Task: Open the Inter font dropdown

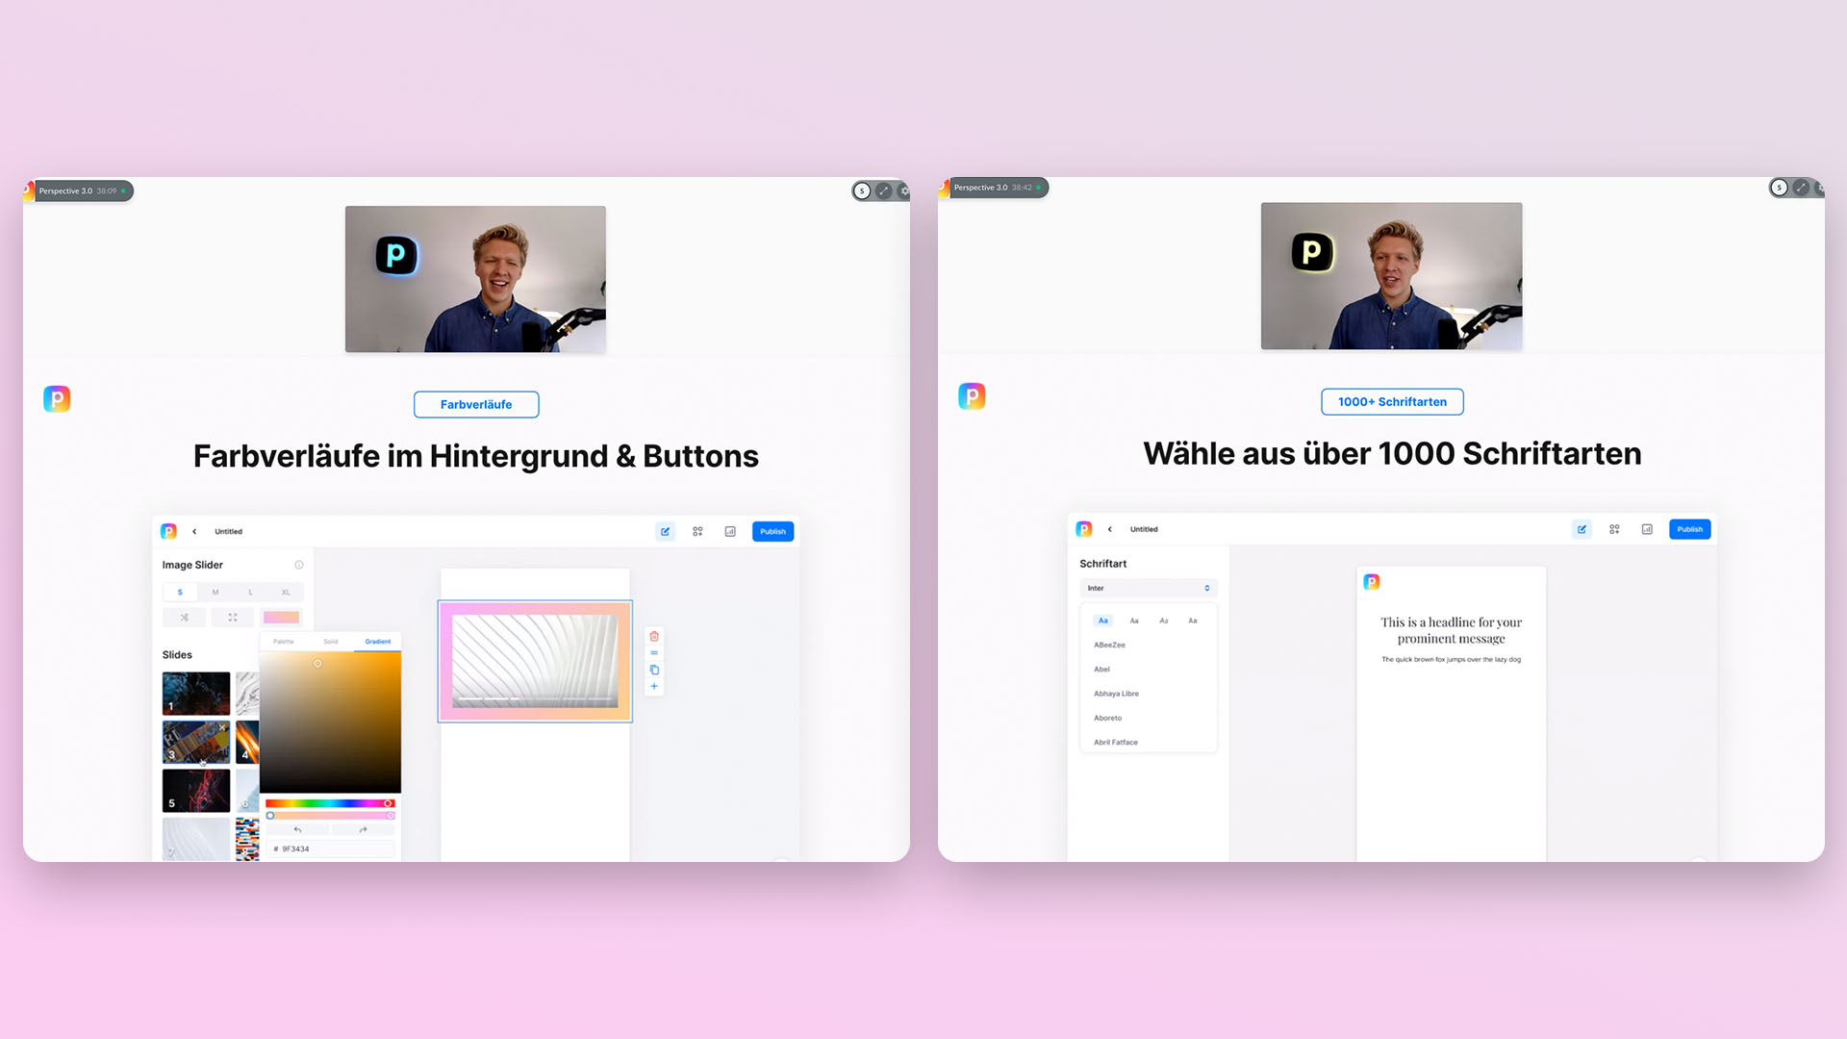Action: tap(1149, 588)
